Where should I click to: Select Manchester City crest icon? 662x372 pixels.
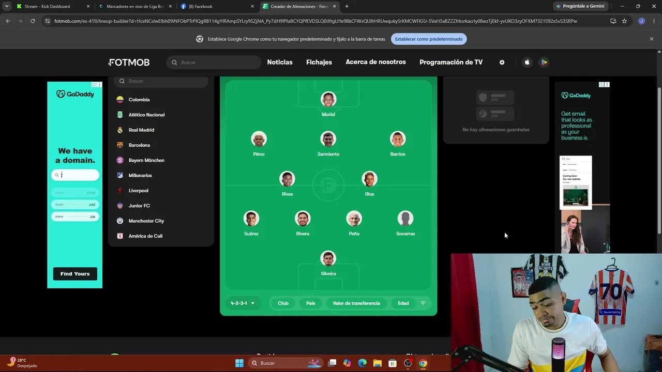(x=120, y=221)
